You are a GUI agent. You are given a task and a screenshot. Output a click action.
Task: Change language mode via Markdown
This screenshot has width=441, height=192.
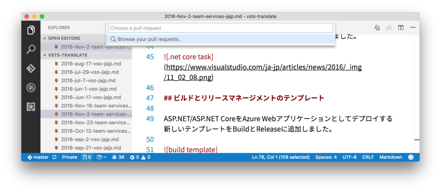click(391, 157)
